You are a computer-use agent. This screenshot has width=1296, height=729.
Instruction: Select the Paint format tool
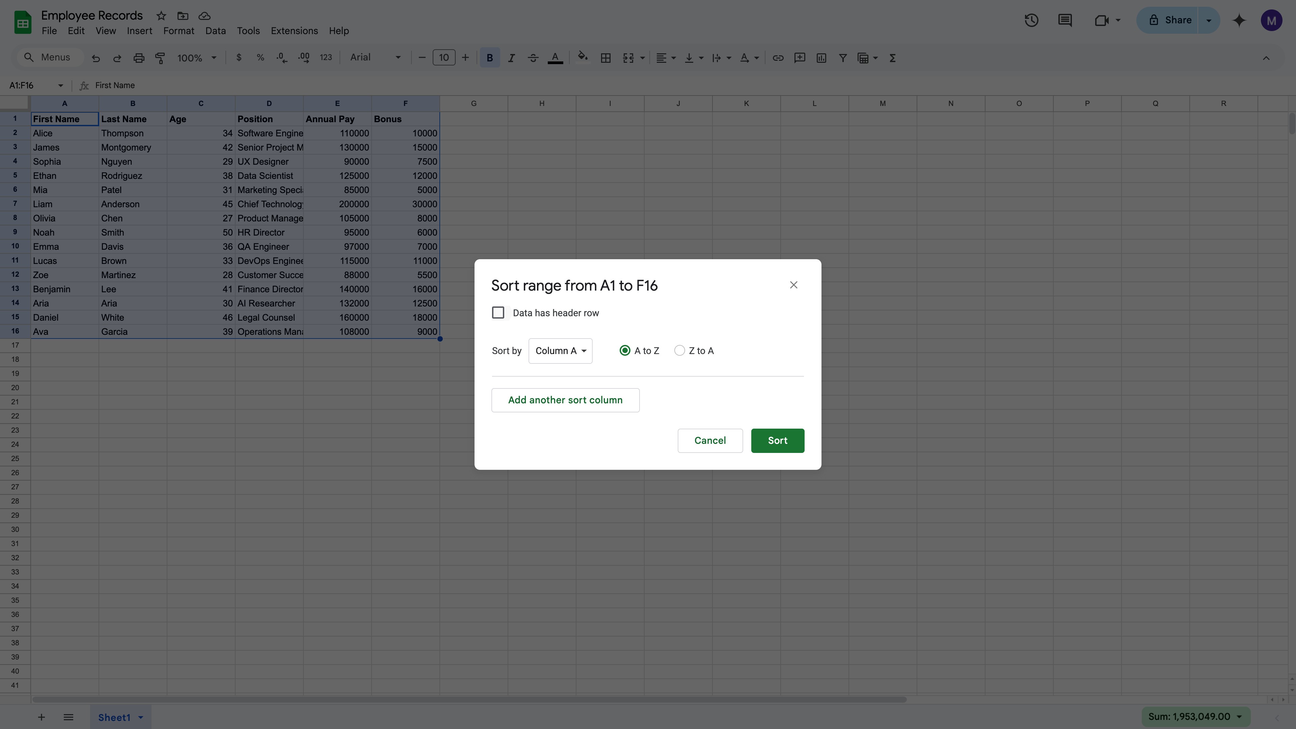(x=161, y=58)
